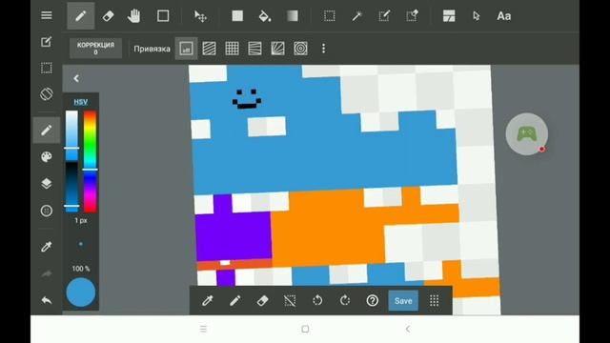Viewport: 610px width, 343px height.
Task: Open the materials circle icon in sidebar
Action: coord(47,211)
